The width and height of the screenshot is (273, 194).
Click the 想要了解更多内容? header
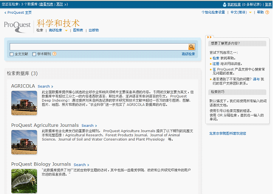(237, 44)
